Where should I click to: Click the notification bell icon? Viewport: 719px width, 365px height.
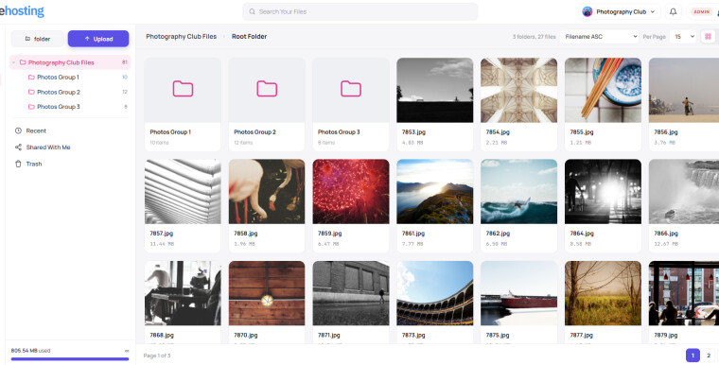click(x=673, y=12)
